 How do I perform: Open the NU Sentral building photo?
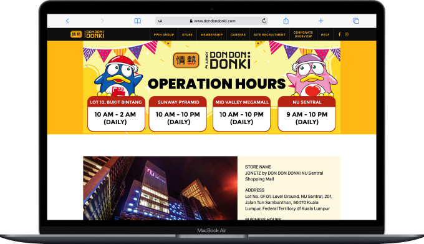pyautogui.click(x=160, y=188)
